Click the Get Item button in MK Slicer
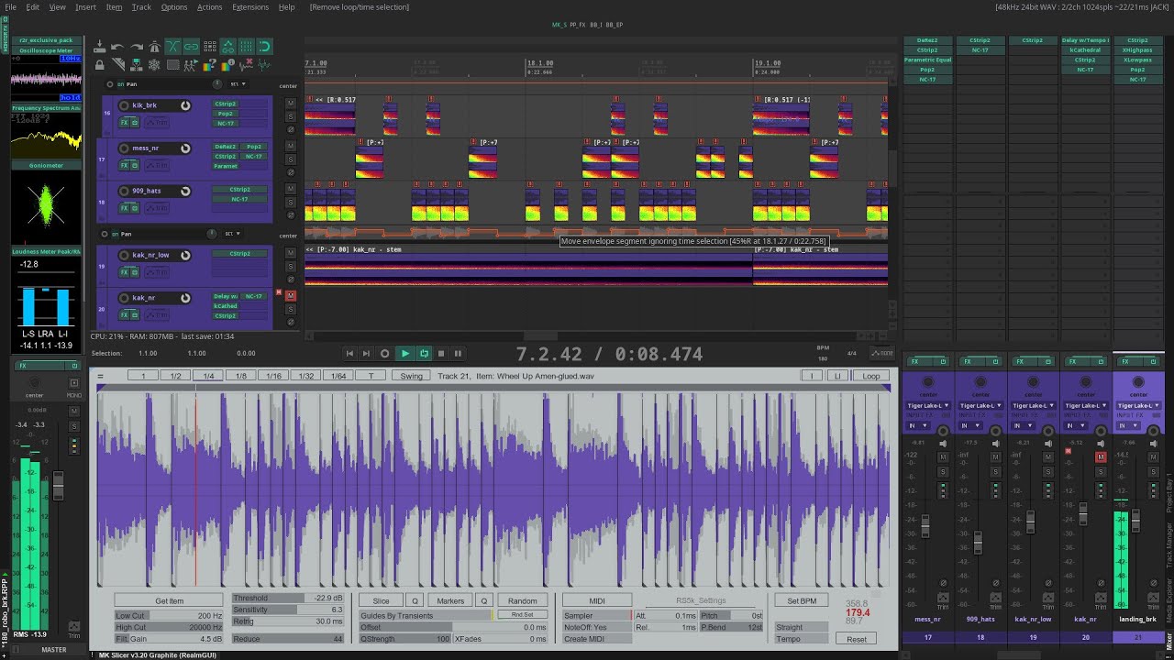This screenshot has height=660, width=1174. [170, 601]
